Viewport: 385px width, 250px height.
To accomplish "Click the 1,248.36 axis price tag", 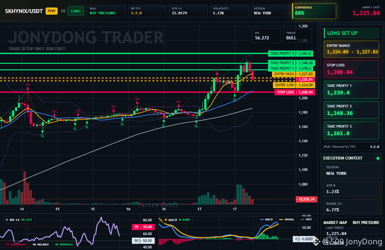I will (306, 63).
